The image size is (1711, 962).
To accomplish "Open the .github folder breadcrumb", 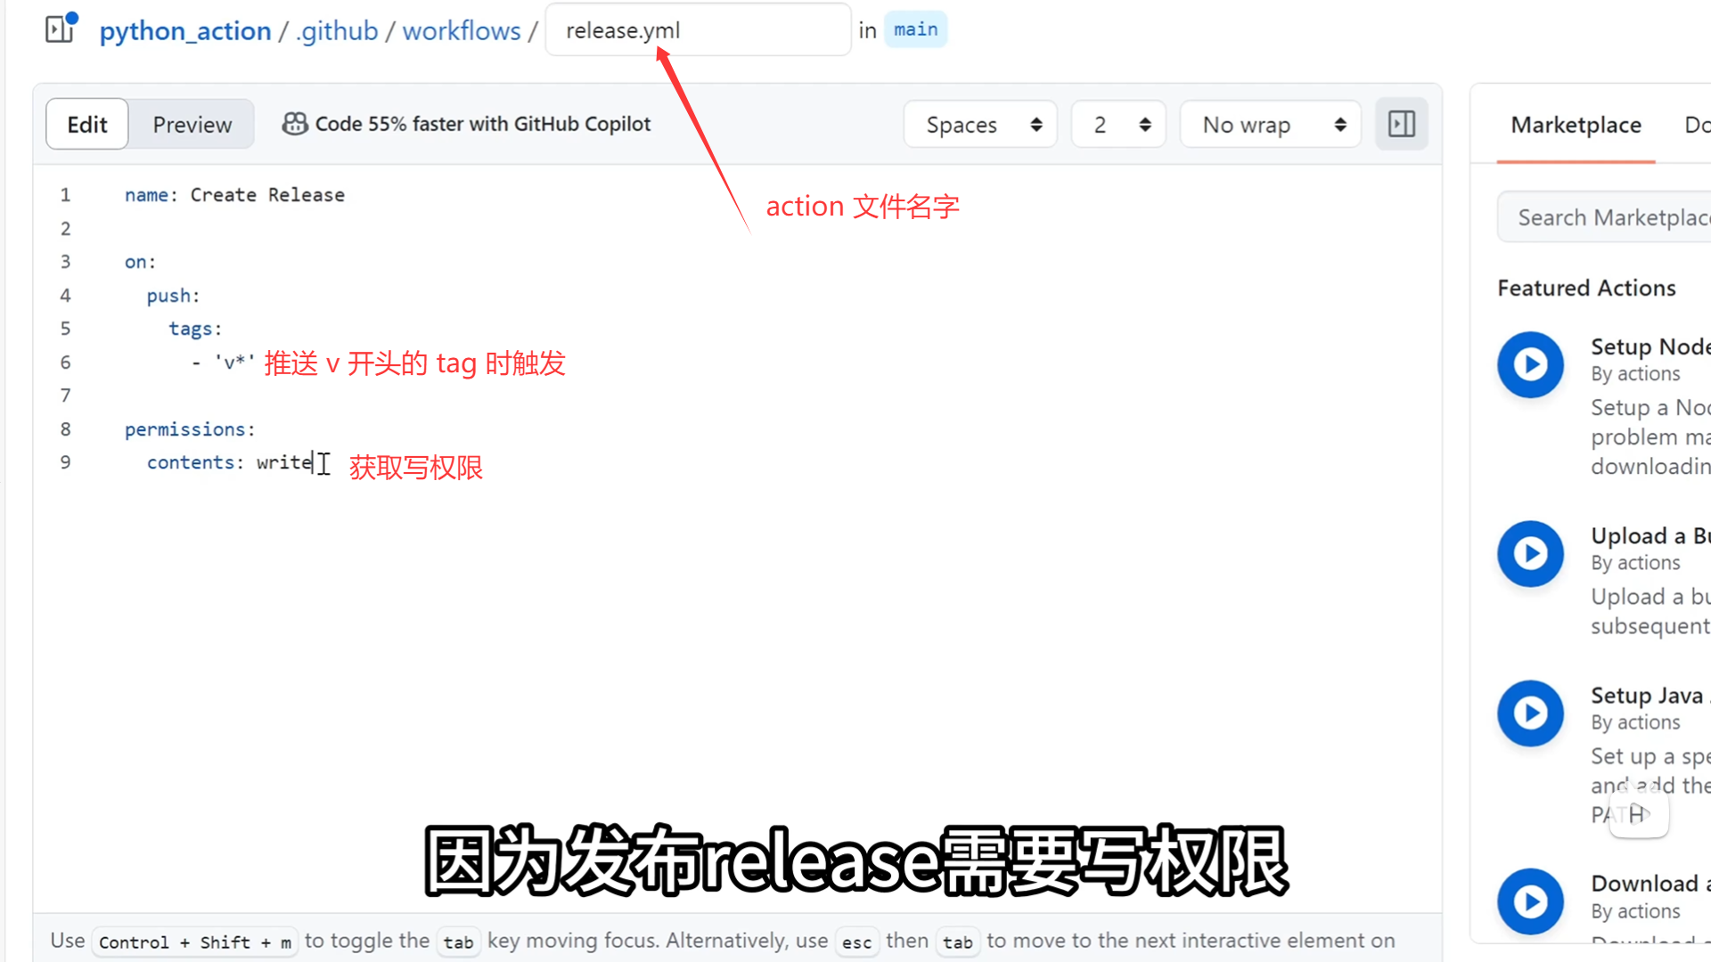I will tap(338, 30).
